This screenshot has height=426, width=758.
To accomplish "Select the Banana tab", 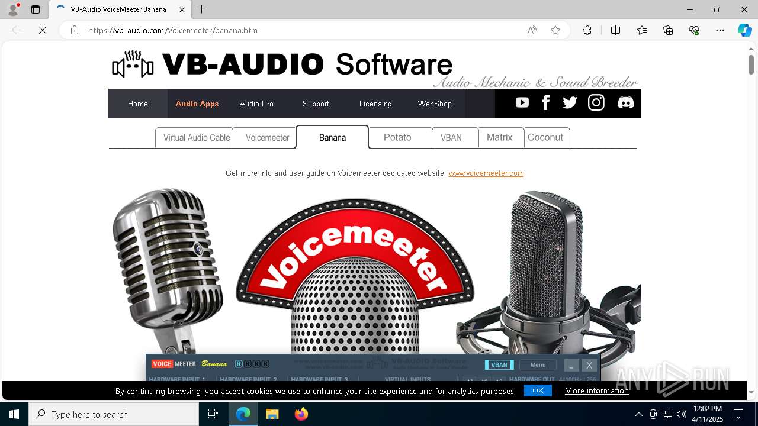I will click(332, 137).
